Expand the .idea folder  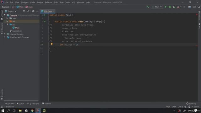7,18
